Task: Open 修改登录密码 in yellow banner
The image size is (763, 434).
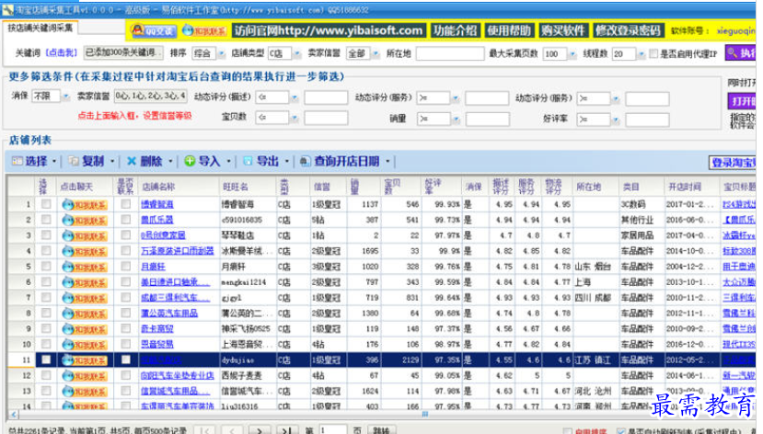Action: 628,30
